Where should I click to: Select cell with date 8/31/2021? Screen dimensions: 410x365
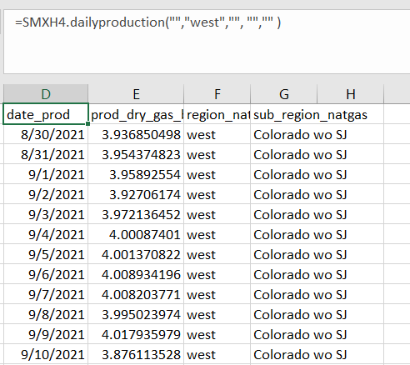[x=46, y=154]
